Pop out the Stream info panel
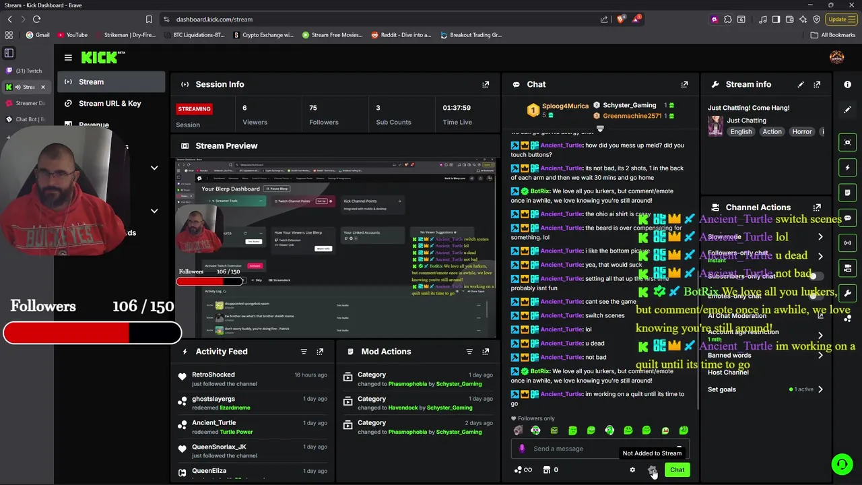The width and height of the screenshot is (862, 485). pyautogui.click(x=817, y=84)
